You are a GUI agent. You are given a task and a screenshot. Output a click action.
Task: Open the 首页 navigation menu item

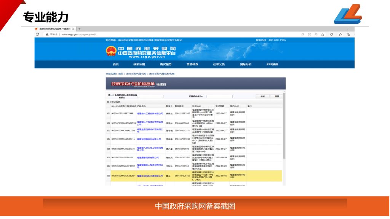pos(116,64)
